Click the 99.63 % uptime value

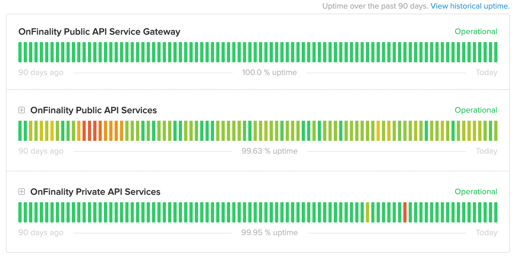pyautogui.click(x=269, y=151)
